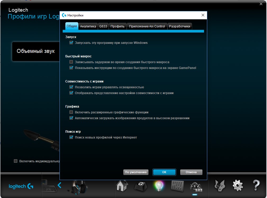This screenshot has width=267, height=198.
Task: Click the Быстрый макрос heading
Action: (x=79, y=56)
